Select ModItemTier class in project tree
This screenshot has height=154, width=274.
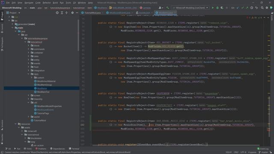click(43, 92)
